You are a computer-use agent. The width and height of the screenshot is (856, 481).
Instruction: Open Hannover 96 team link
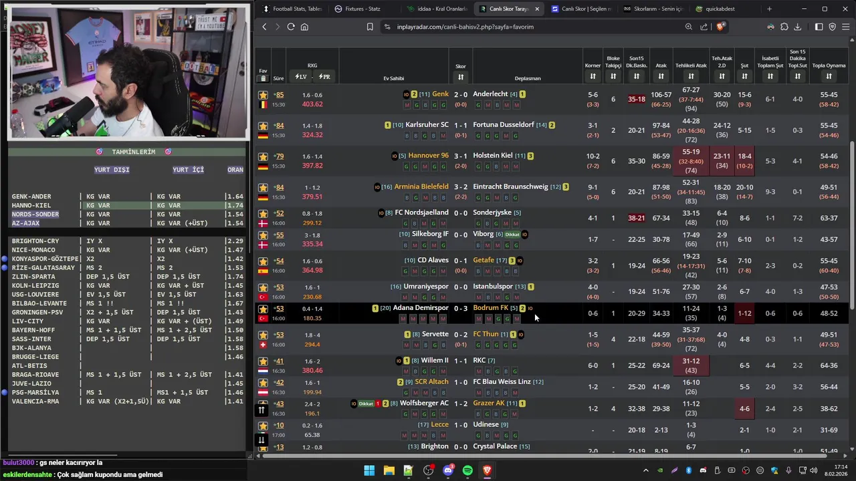click(429, 156)
